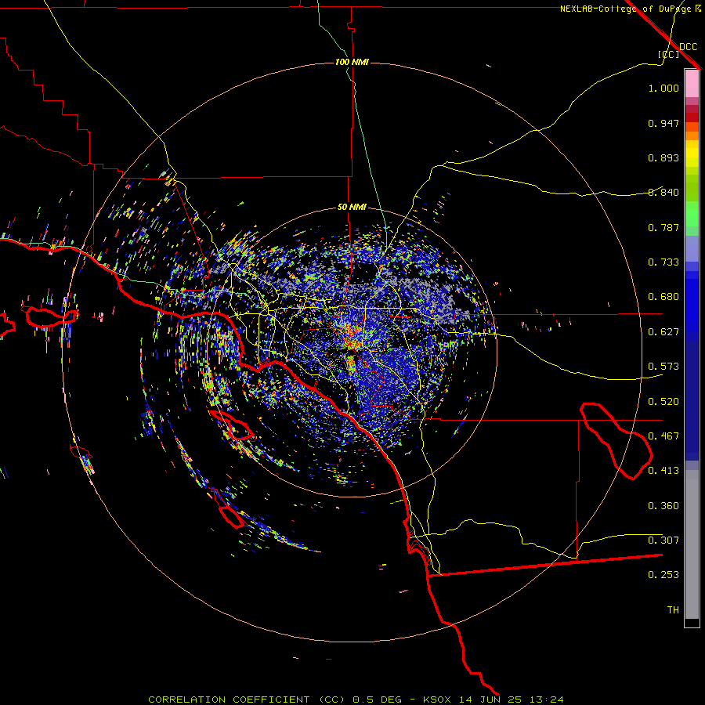This screenshot has height=705, width=705.
Task: Click the 0.893 scale value
Action: pos(663,157)
